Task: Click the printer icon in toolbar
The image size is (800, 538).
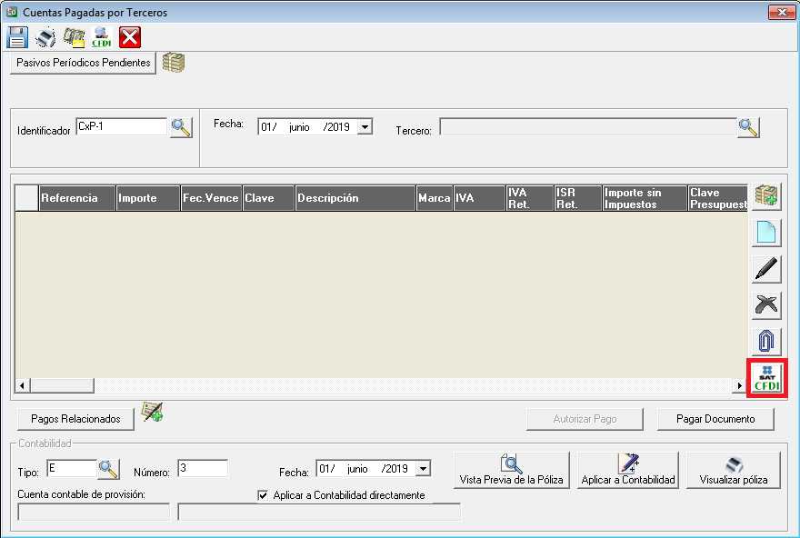Action: pyautogui.click(x=45, y=37)
